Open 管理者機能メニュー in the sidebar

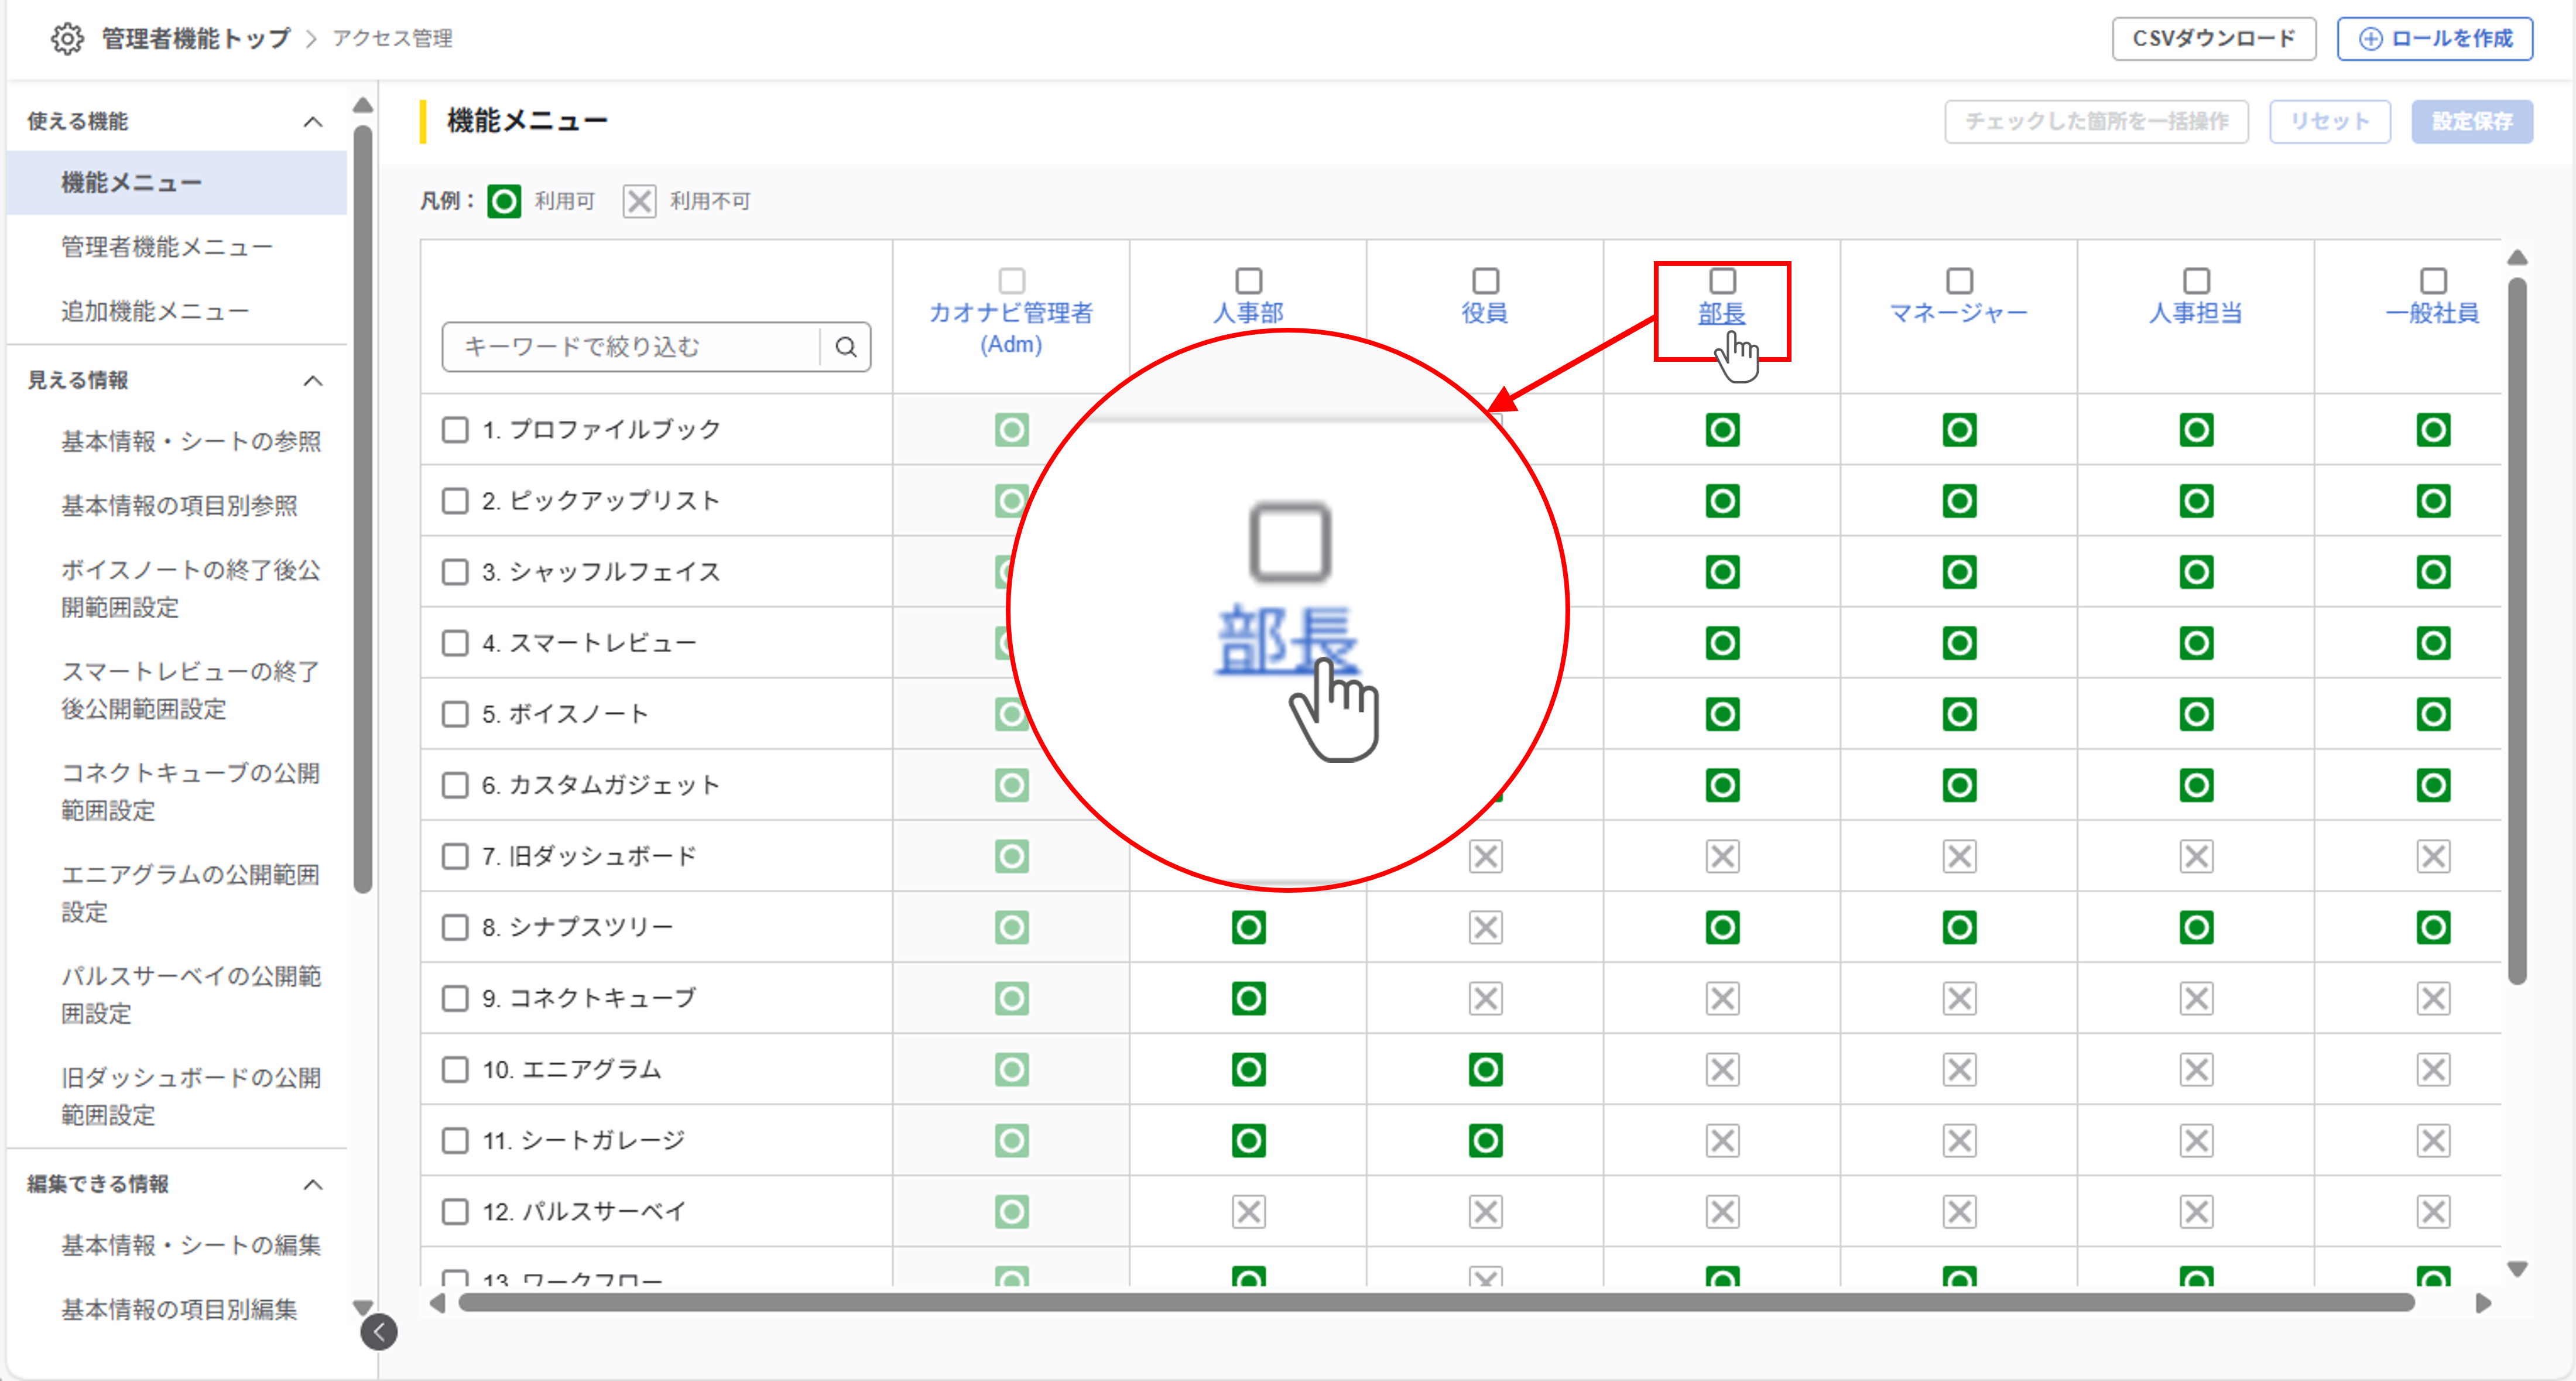(x=167, y=247)
